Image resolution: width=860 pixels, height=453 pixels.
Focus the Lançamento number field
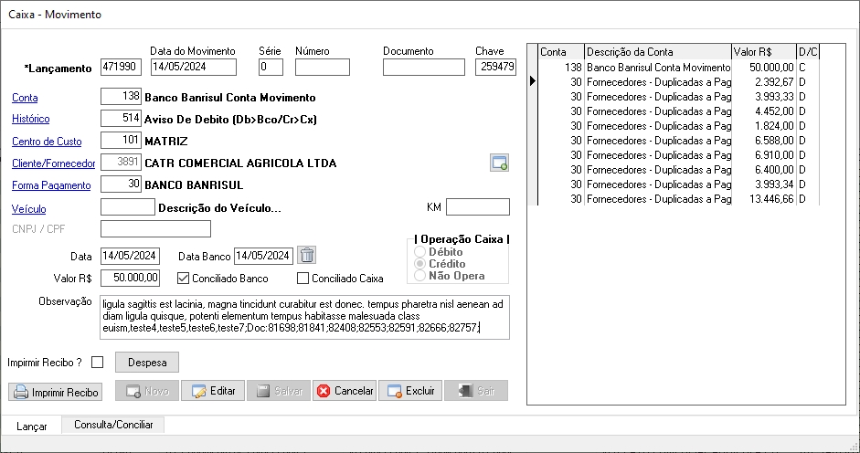(x=122, y=67)
